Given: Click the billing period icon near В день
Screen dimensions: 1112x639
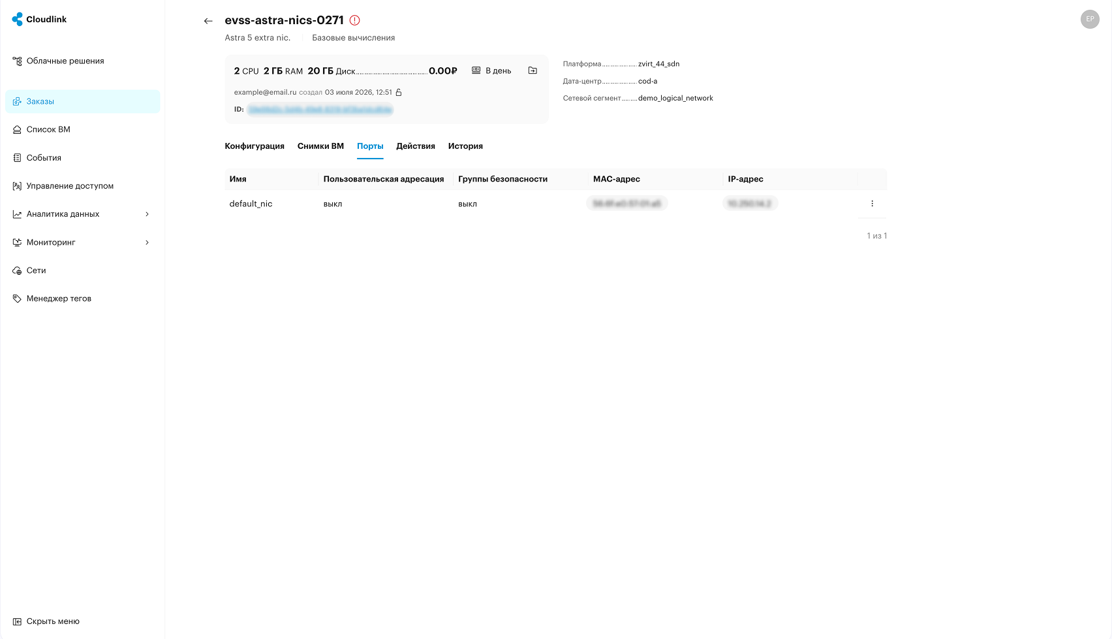Looking at the screenshot, I should (476, 70).
